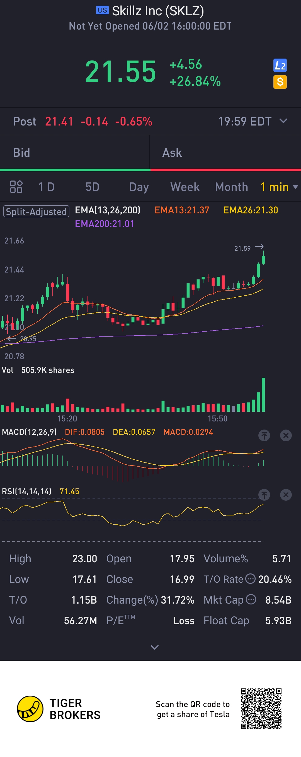Tap the 15:50 time axis label
This screenshot has height=757, width=301.
click(218, 419)
